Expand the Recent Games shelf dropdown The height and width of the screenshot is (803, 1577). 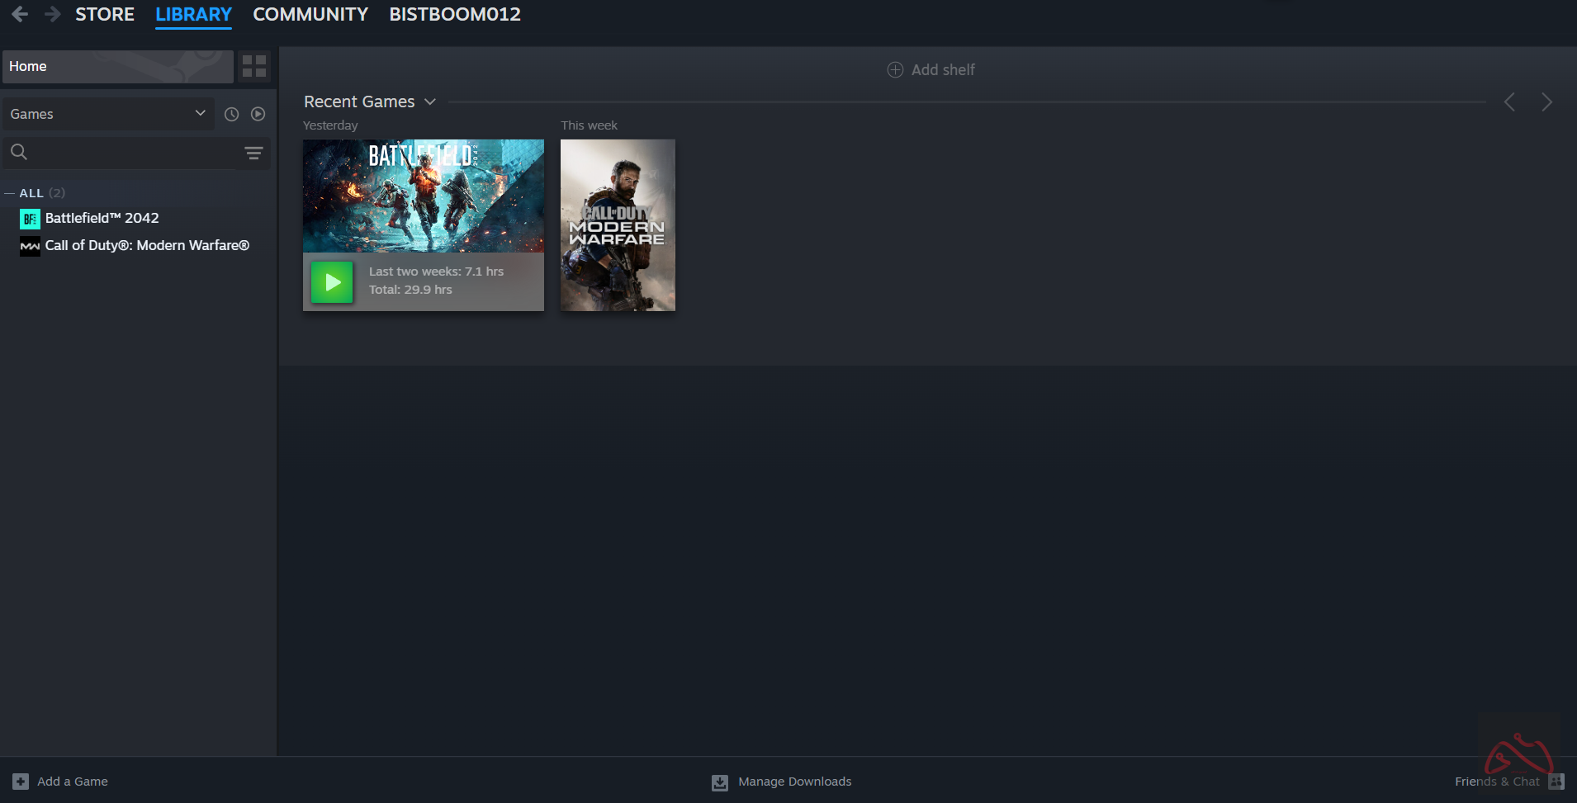point(430,102)
